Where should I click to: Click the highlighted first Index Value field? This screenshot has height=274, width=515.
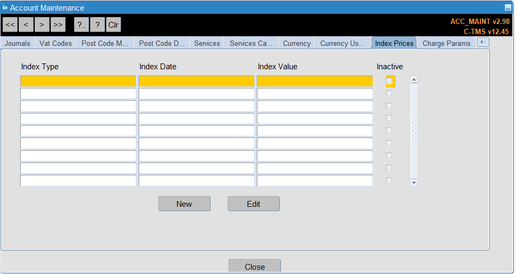315,81
